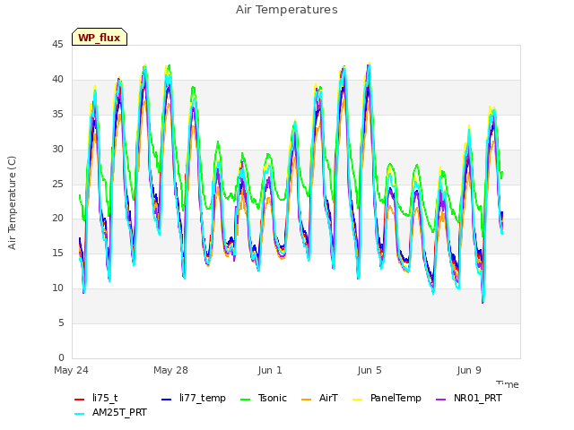This screenshot has width=574, height=430.
Task: Toggle the AirT legend entry
Action: [319, 398]
